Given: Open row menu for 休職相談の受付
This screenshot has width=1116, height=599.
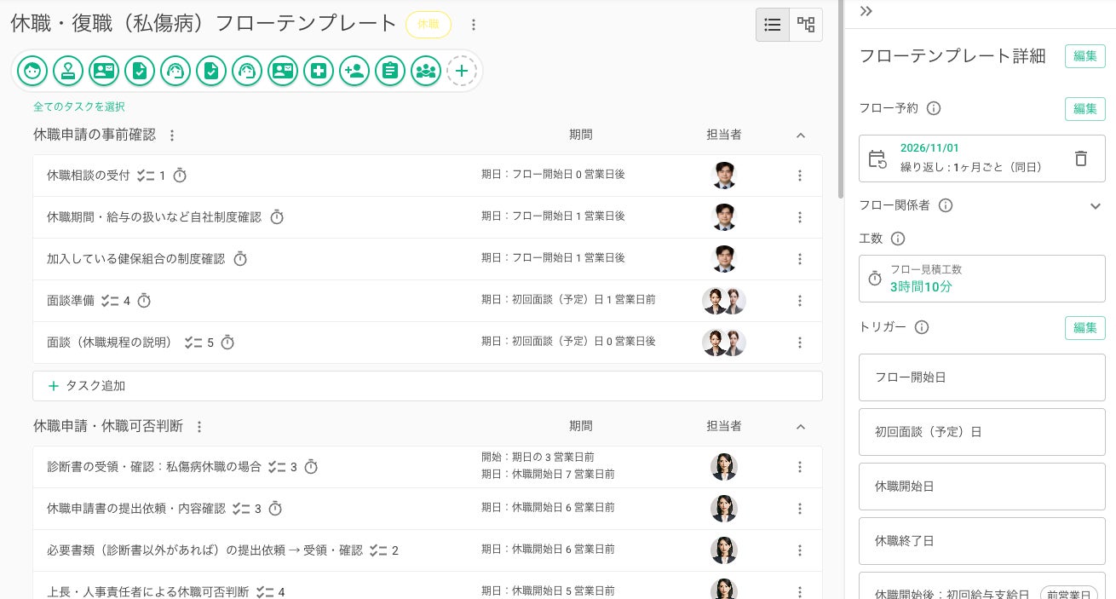Looking at the screenshot, I should (799, 176).
